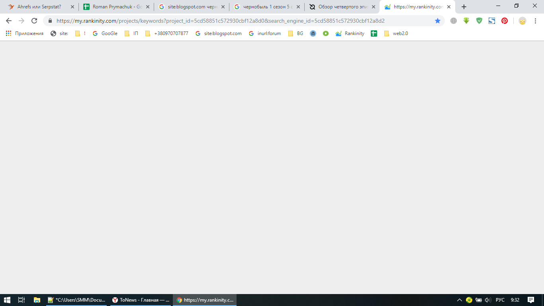The height and width of the screenshot is (306, 544).
Task: Open Task View on the taskbar
Action: (22, 300)
